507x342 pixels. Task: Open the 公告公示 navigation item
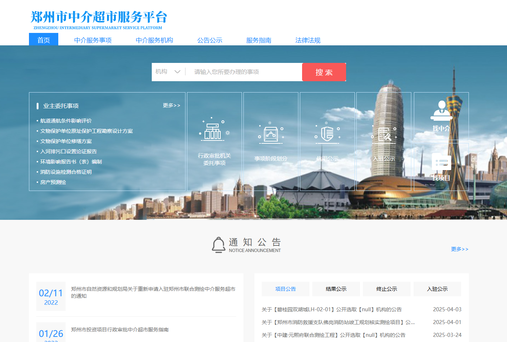point(210,40)
